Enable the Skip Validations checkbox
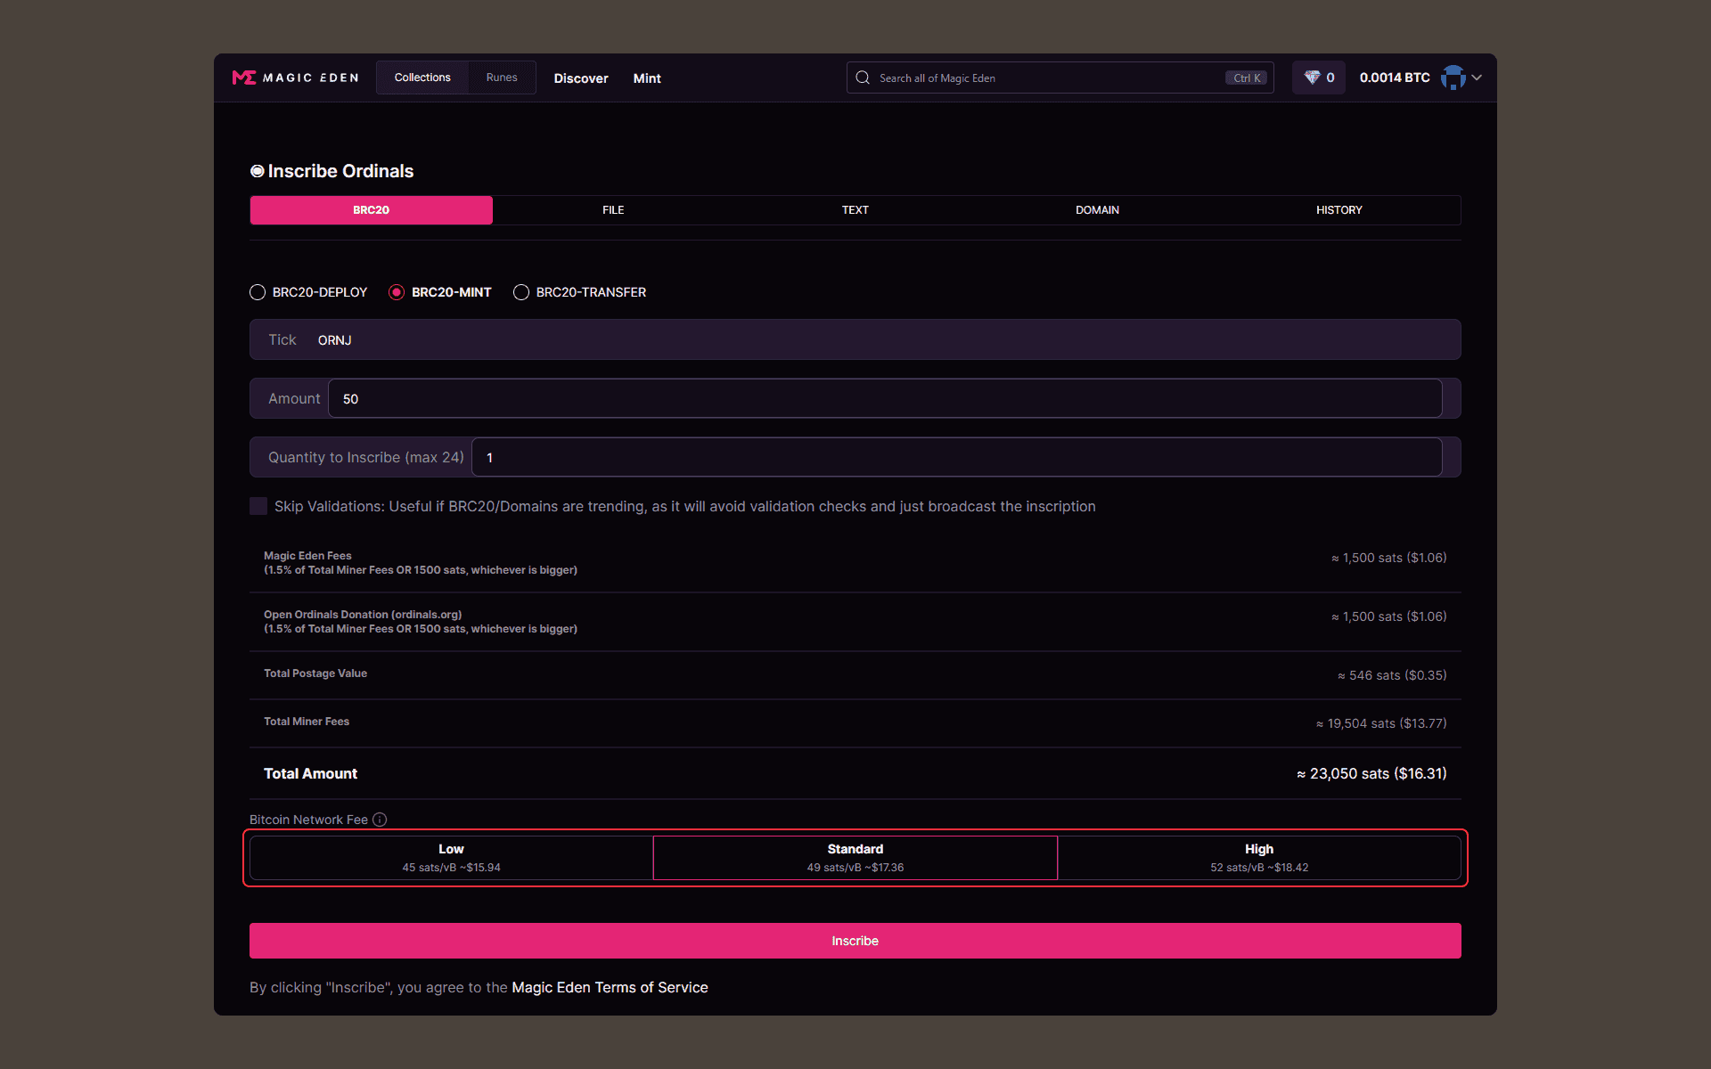This screenshot has width=1711, height=1069. coord(258,506)
